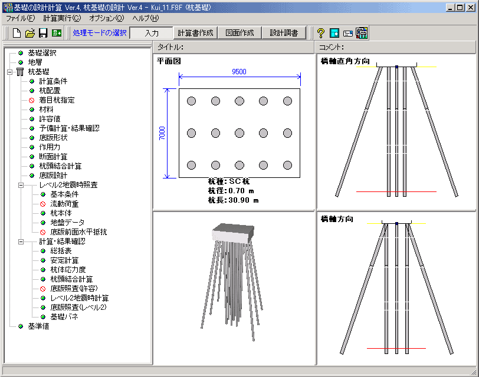Collapse the レベル2地震時照査 tree branch
The width and height of the screenshot is (479, 377).
pyautogui.click(x=22, y=185)
